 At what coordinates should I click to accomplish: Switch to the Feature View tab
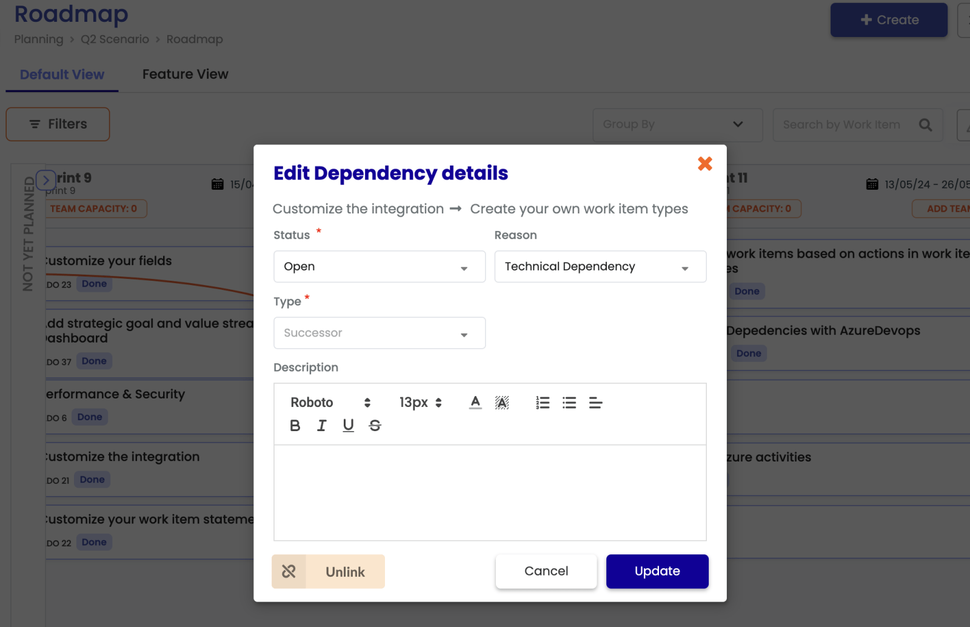186,74
